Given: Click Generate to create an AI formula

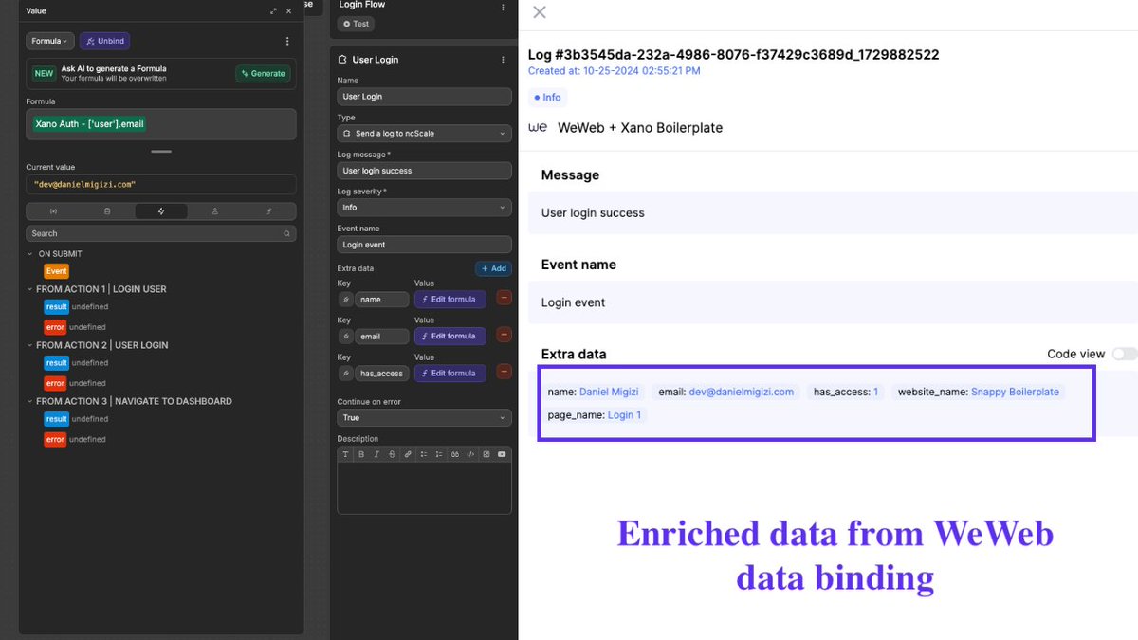Looking at the screenshot, I should click(263, 73).
